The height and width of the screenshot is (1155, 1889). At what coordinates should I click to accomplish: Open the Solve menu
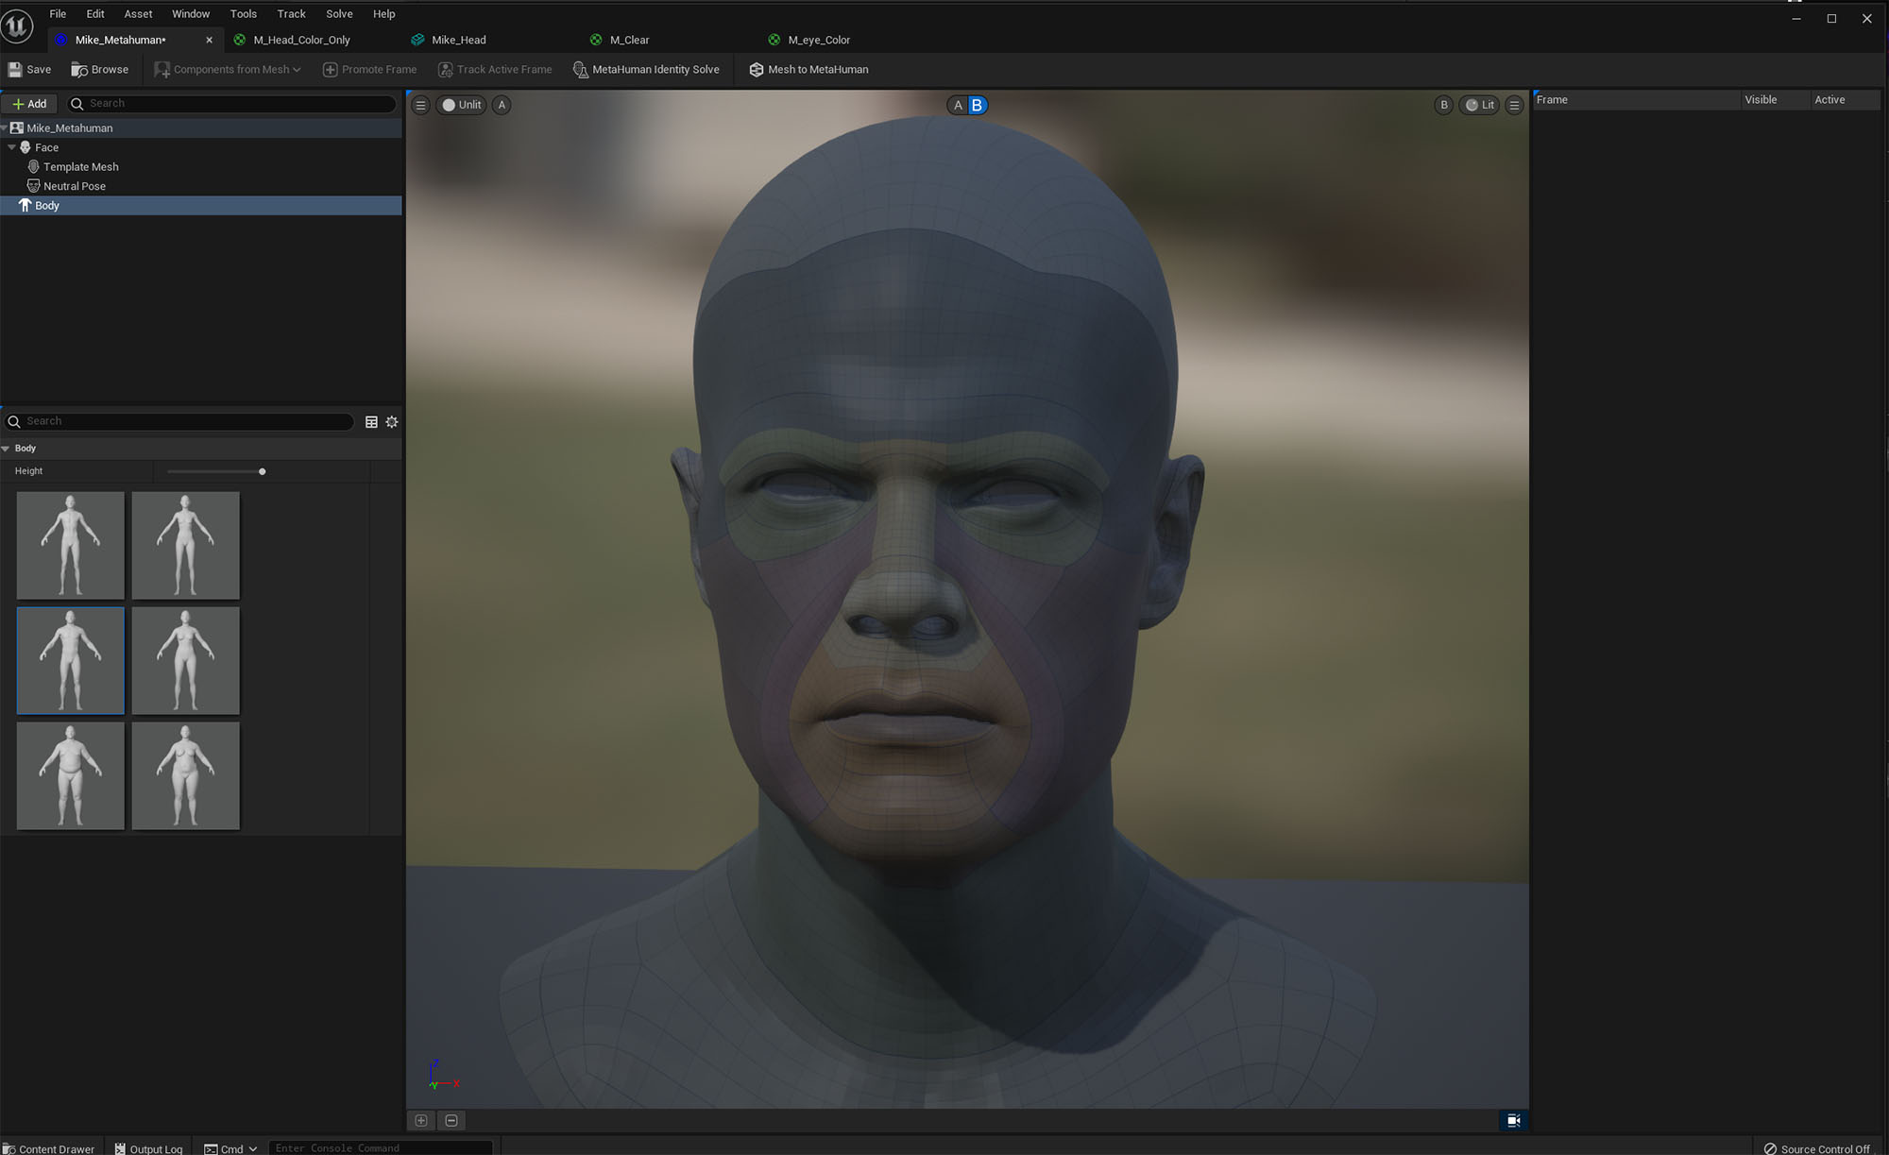tap(339, 13)
